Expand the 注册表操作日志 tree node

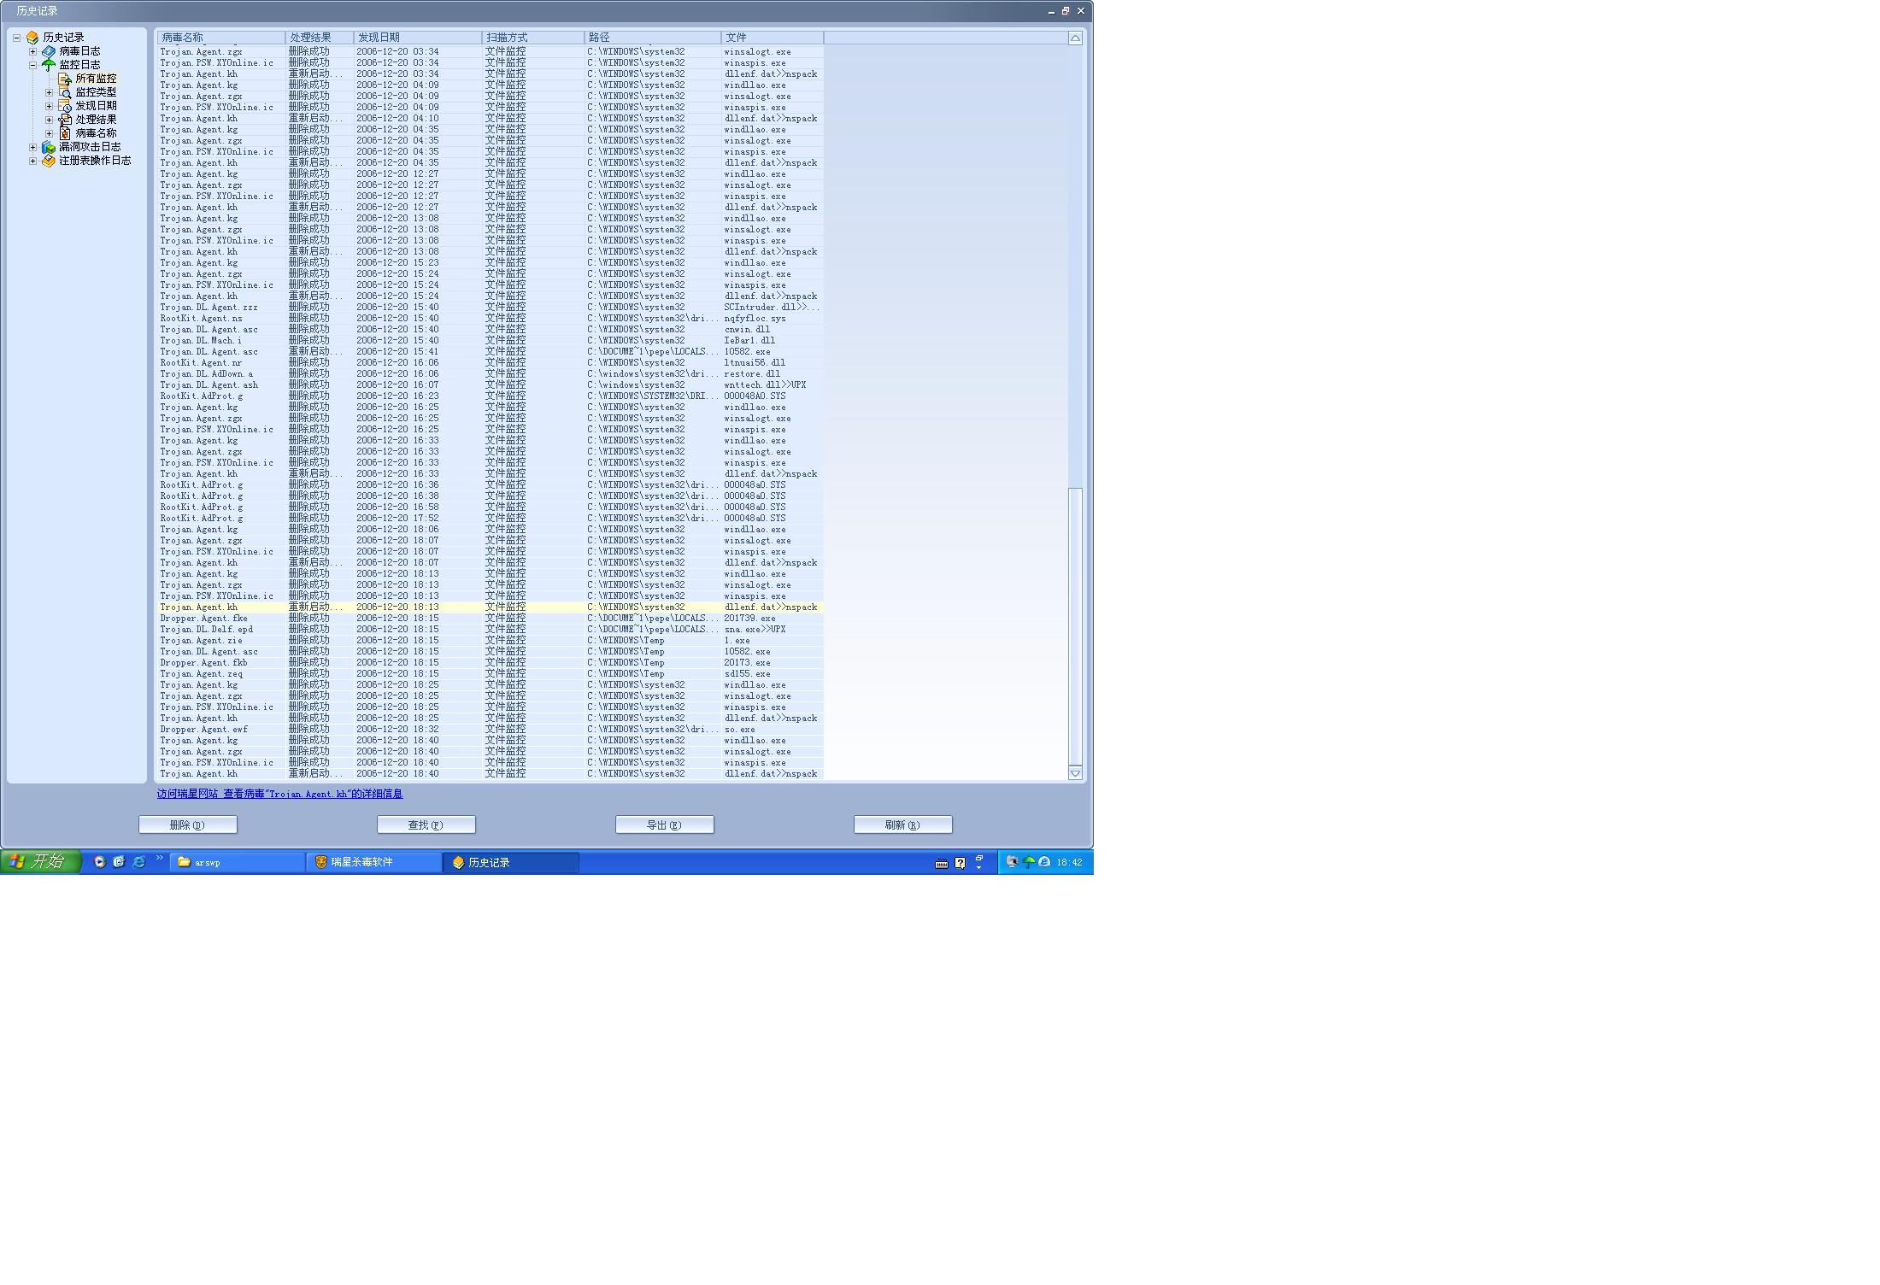coord(33,161)
